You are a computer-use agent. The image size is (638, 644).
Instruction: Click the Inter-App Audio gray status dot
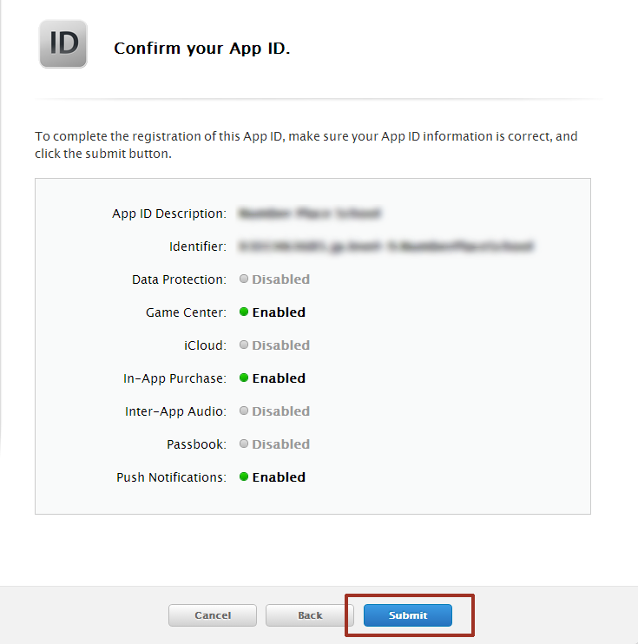pos(244,411)
